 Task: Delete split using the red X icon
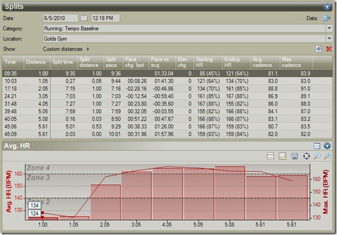[x=329, y=49]
